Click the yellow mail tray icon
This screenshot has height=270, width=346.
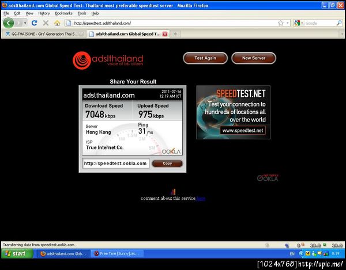pyautogui.click(x=308, y=253)
